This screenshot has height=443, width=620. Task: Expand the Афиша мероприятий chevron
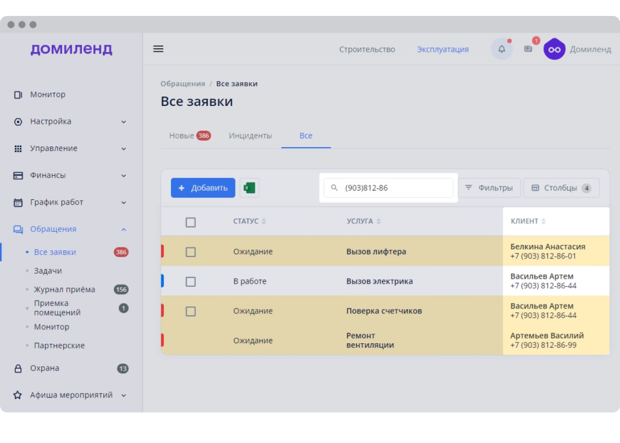(124, 395)
